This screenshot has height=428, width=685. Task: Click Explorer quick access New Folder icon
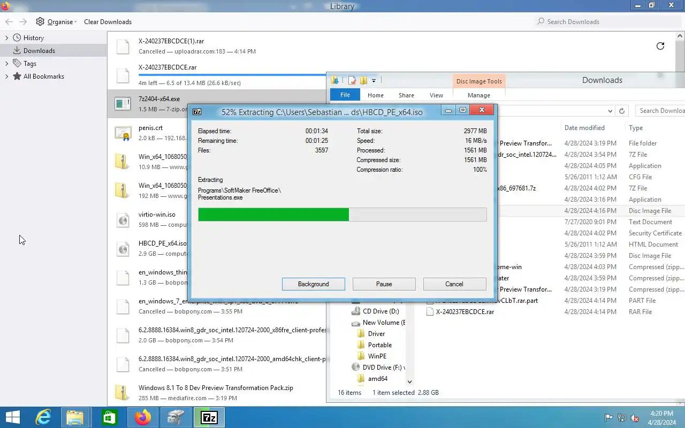pyautogui.click(x=363, y=80)
